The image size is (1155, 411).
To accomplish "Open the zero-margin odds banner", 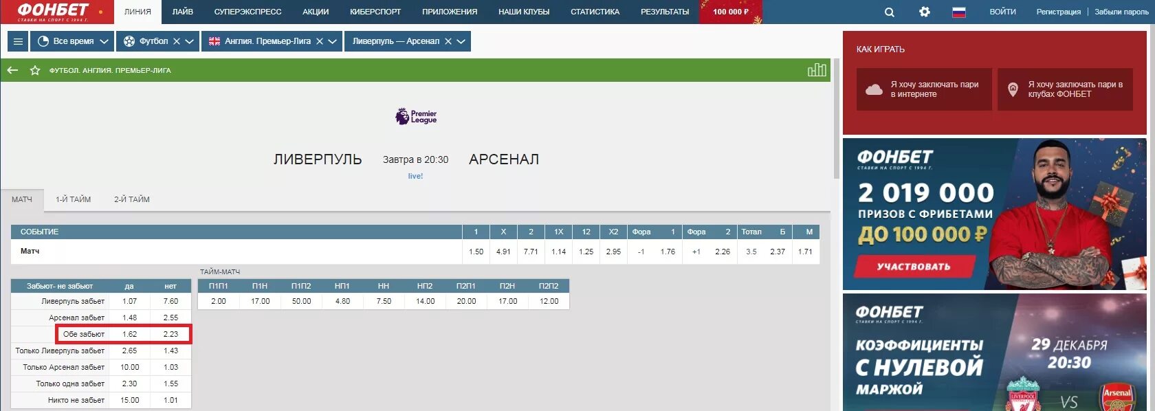I will click(x=995, y=353).
